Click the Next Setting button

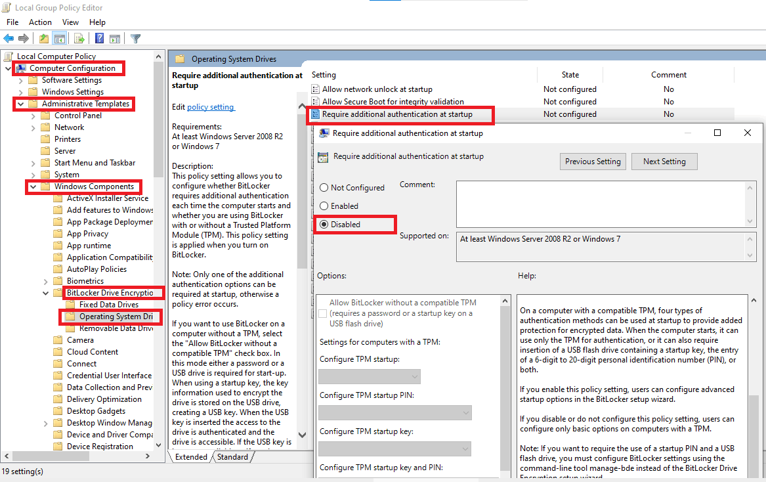(664, 162)
